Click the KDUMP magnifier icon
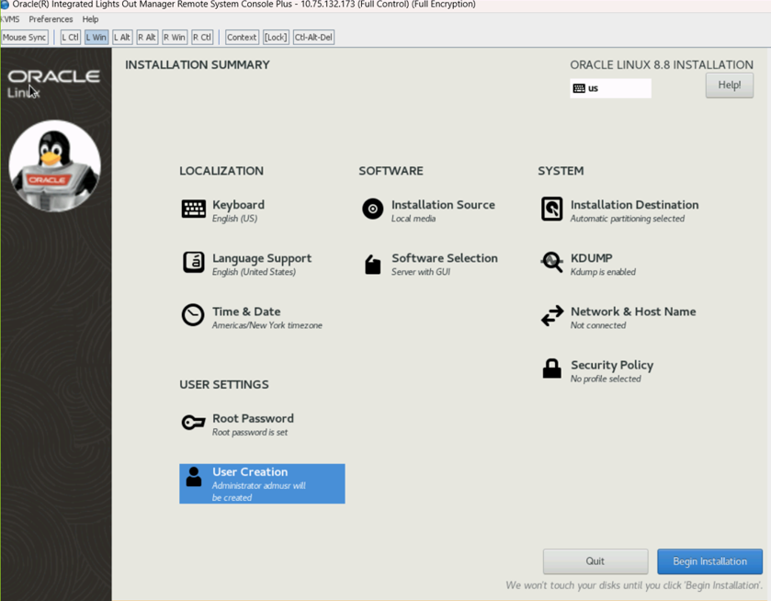 pyautogui.click(x=551, y=262)
